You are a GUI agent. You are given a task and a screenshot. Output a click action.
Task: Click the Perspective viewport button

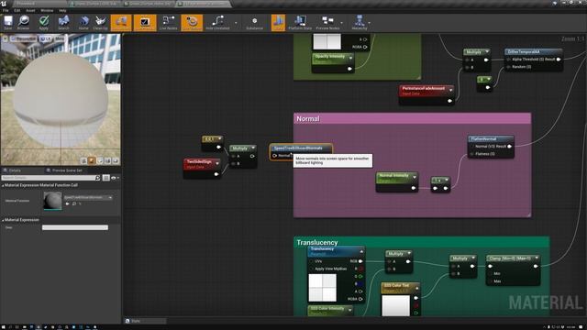coord(24,38)
